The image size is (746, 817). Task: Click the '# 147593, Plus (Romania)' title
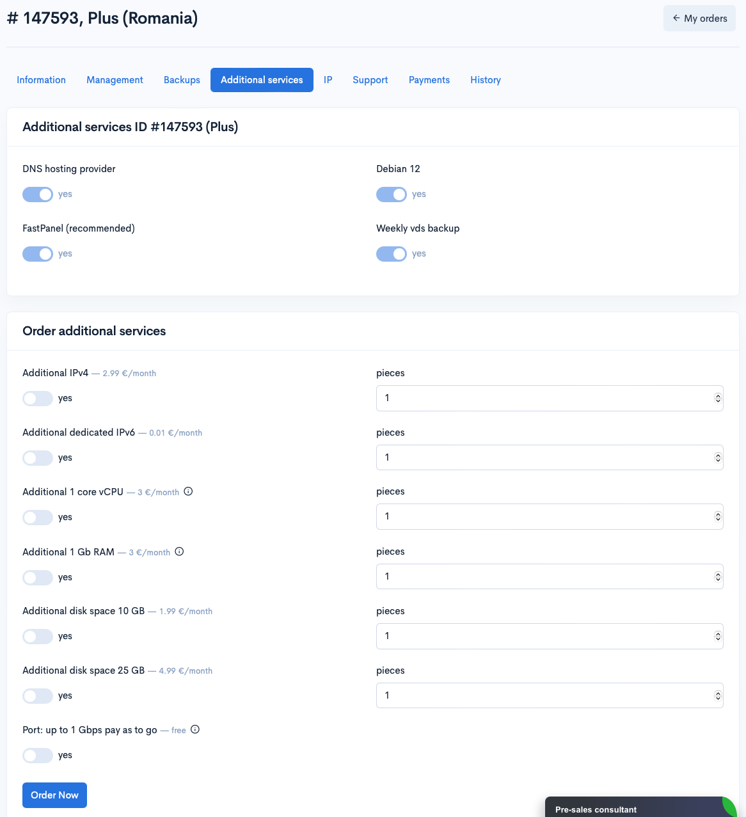102,18
